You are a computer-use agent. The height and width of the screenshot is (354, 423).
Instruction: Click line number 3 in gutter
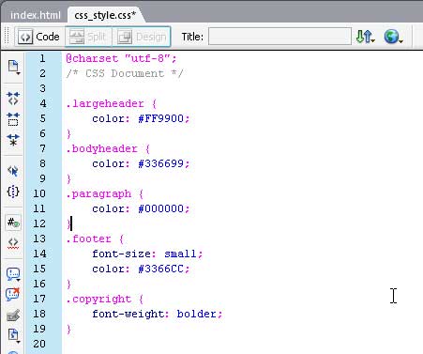click(x=42, y=88)
